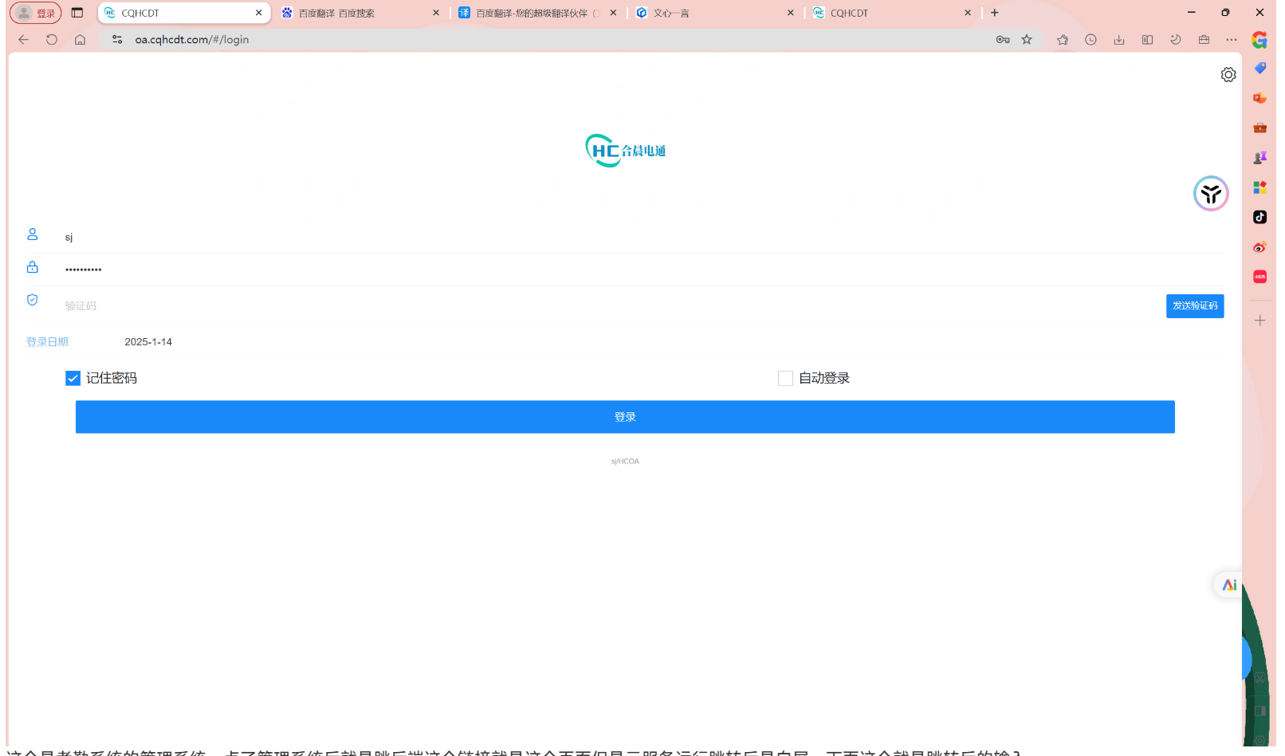
Task: Open the multicolor G sidebar icon
Action: pyautogui.click(x=1259, y=40)
